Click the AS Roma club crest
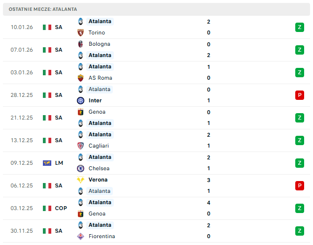Image resolution: width=313 pixels, height=245 pixels. pos(80,78)
